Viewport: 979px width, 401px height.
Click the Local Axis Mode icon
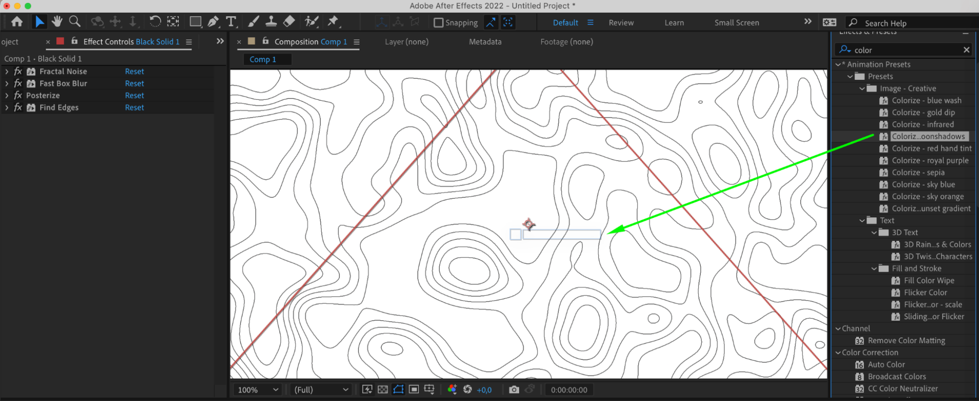(382, 22)
